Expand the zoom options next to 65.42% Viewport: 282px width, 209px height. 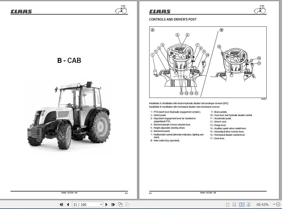tap(273, 204)
